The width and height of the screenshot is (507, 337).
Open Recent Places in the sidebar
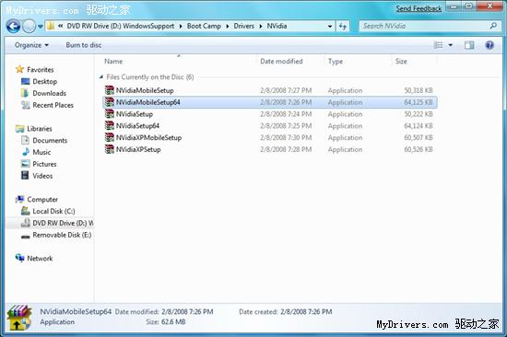(53, 105)
